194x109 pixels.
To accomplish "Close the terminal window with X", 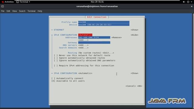I will point(192,6).
